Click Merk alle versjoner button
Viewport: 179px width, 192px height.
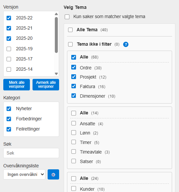pos(17,84)
